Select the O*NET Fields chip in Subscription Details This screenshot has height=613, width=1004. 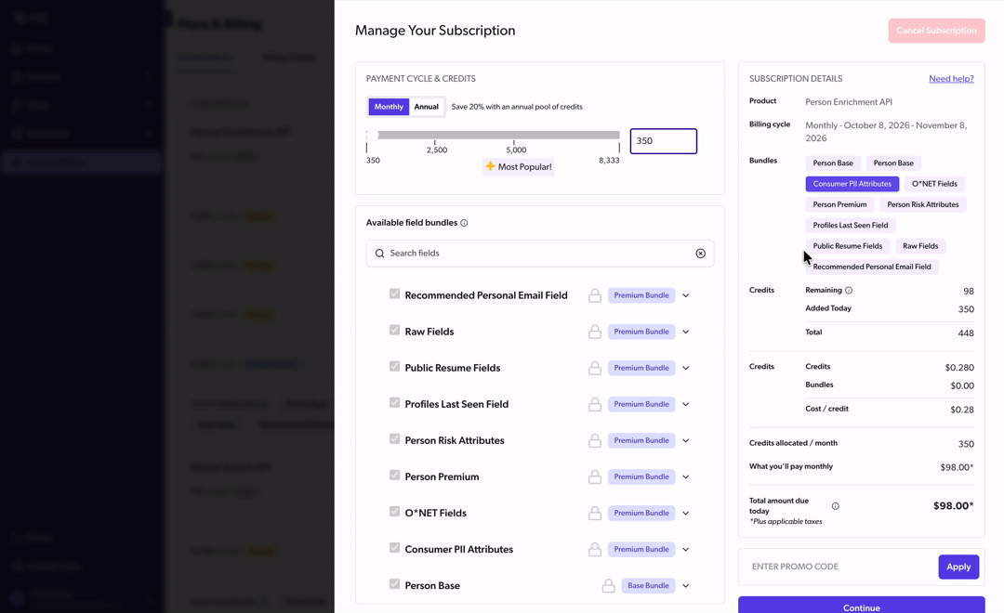[934, 184]
